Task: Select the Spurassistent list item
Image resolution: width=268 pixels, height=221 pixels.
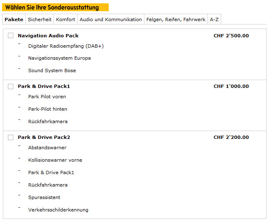Action: pos(44,197)
